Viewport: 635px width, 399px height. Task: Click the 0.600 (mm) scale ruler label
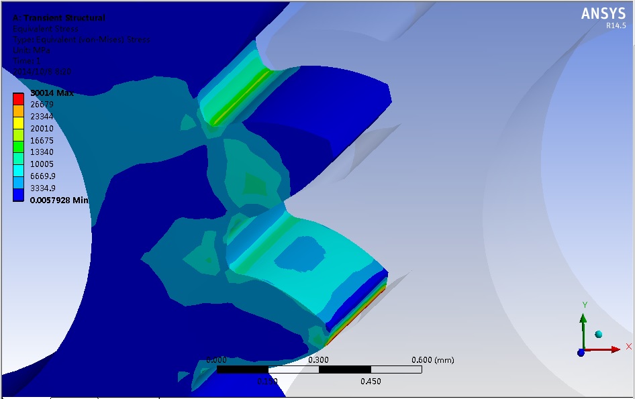(x=432, y=360)
